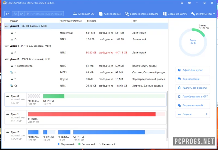Click green D: partition bar
The height and width of the screenshot is (150, 218).
pyautogui.click(x=104, y=96)
